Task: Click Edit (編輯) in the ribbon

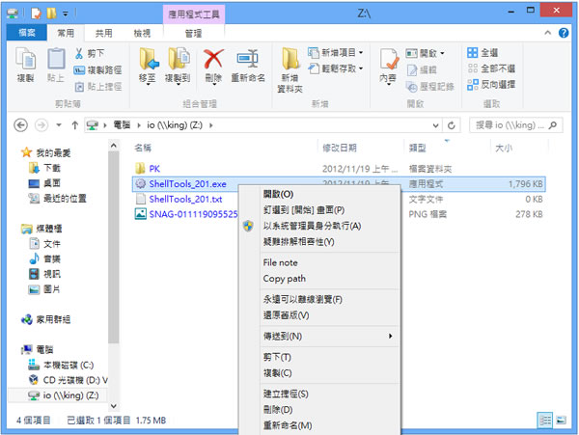Action: 422,69
